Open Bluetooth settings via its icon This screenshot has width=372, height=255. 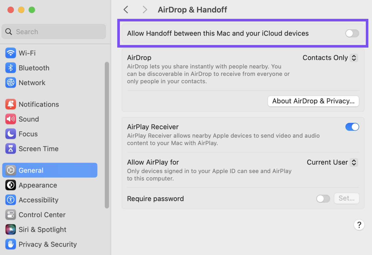[x=11, y=68]
